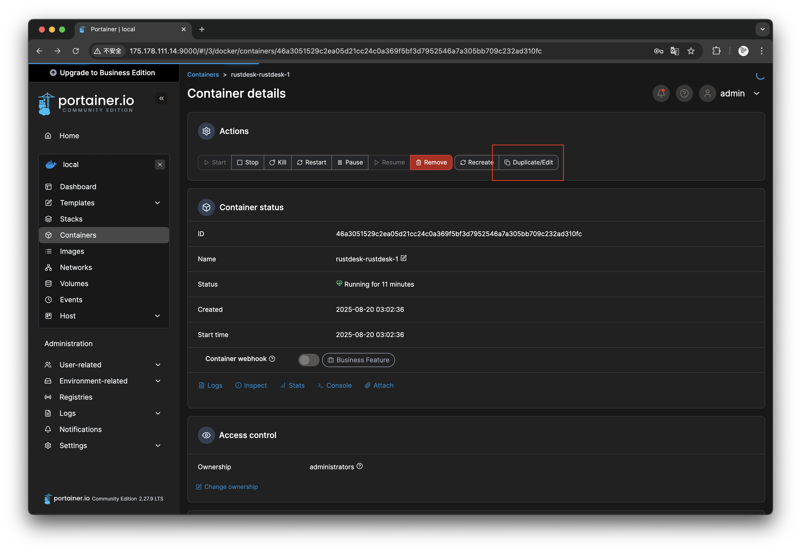The height and width of the screenshot is (552, 801).
Task: Open the help question mark icon
Action: pos(684,93)
